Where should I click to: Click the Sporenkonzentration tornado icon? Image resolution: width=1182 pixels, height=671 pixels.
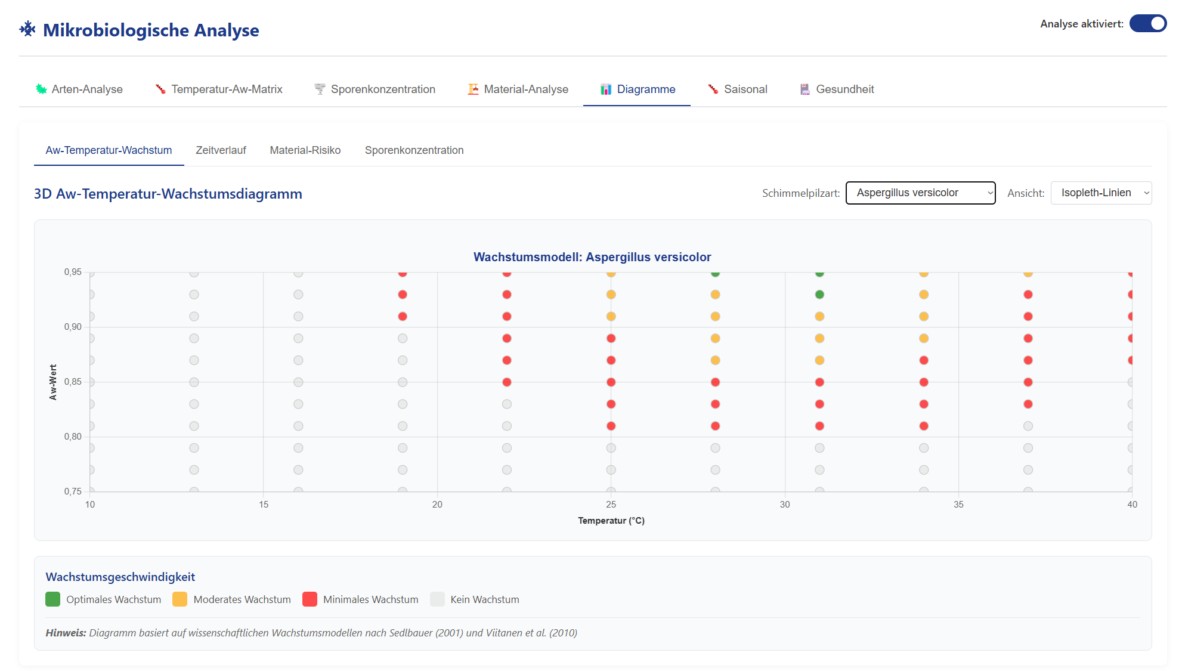(320, 89)
